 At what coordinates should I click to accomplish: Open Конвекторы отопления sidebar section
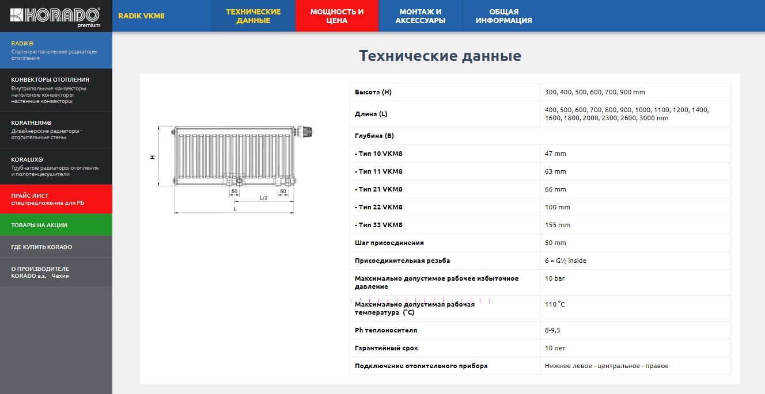[56, 90]
